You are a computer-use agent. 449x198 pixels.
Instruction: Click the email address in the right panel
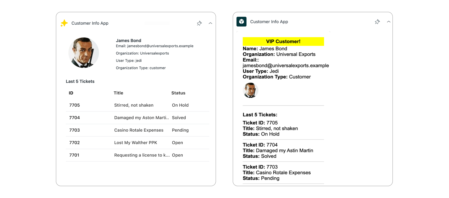pos(286,65)
